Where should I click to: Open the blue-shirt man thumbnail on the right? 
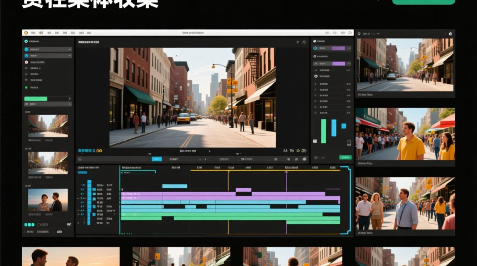[x=405, y=204]
